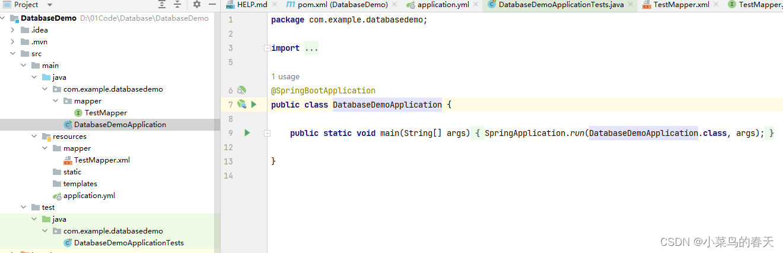Viewport: 783px width, 253px height.
Task: Click the DatabaseDemoApplicationTests class icon in tree
Action: point(68,243)
